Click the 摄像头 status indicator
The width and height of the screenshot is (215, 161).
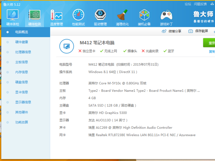pyautogui.click(x=130, y=51)
